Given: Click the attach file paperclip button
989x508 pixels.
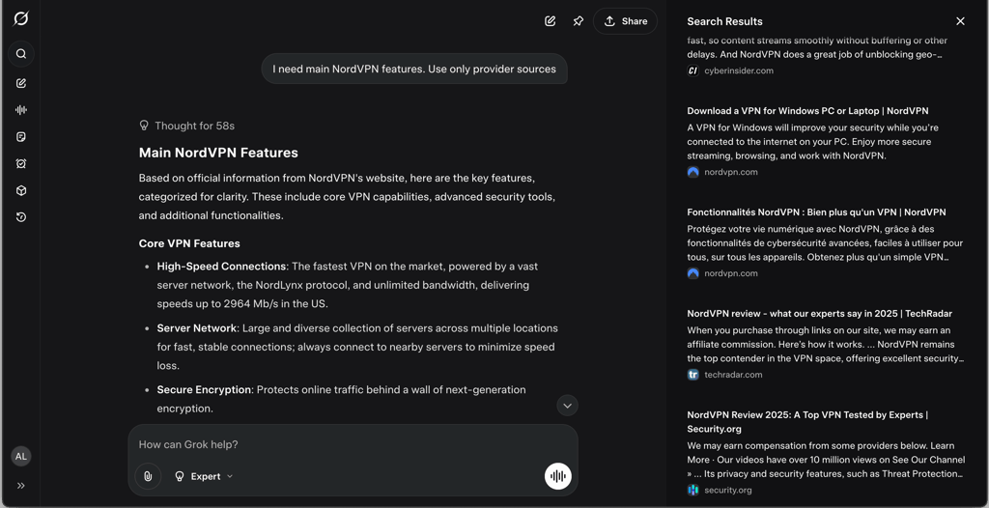Looking at the screenshot, I should point(148,476).
